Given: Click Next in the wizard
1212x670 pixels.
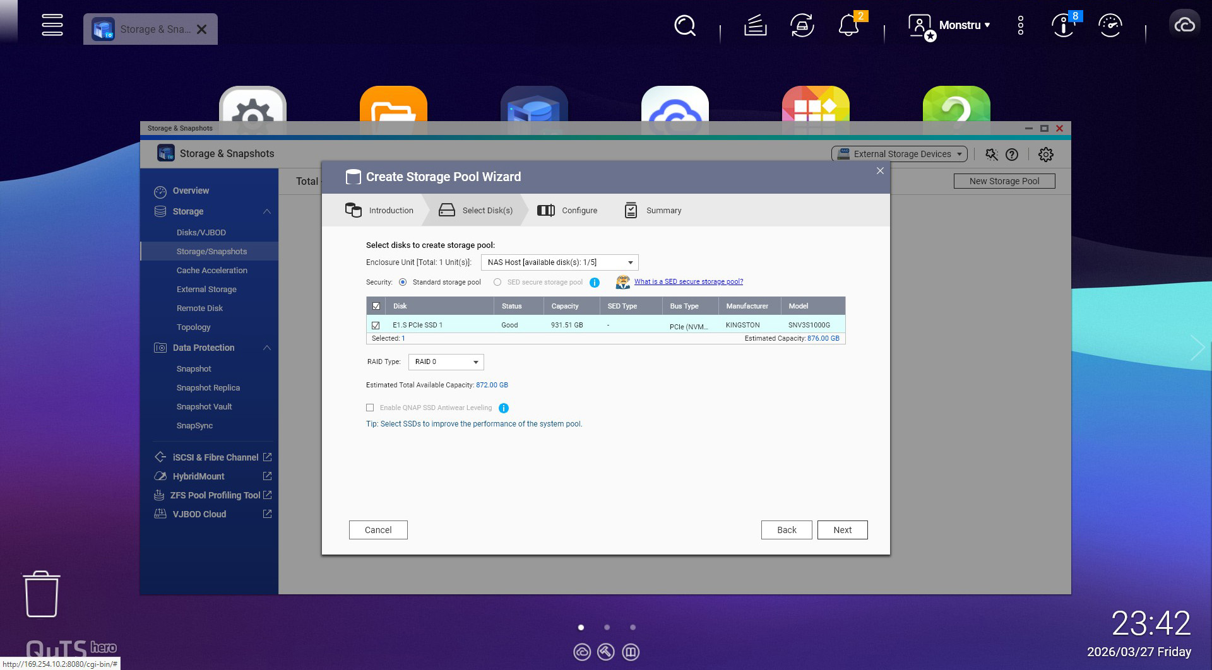Looking at the screenshot, I should [842, 530].
